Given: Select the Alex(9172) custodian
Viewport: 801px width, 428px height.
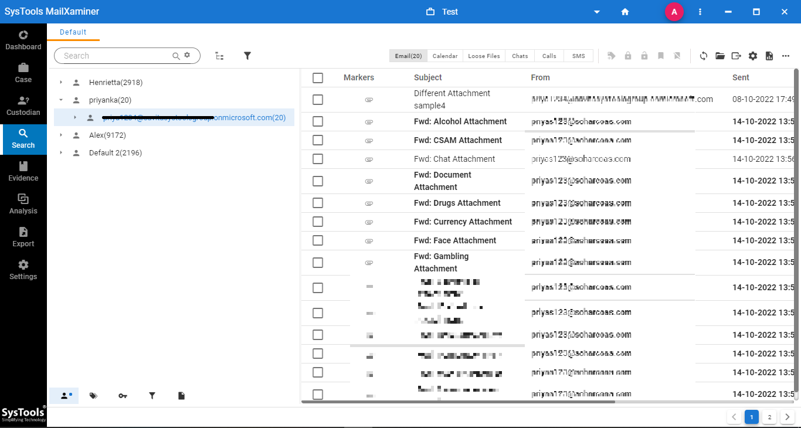Looking at the screenshot, I should tap(107, 135).
